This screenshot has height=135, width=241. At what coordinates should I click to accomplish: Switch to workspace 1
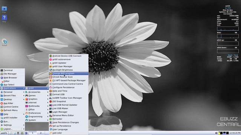point(33,133)
